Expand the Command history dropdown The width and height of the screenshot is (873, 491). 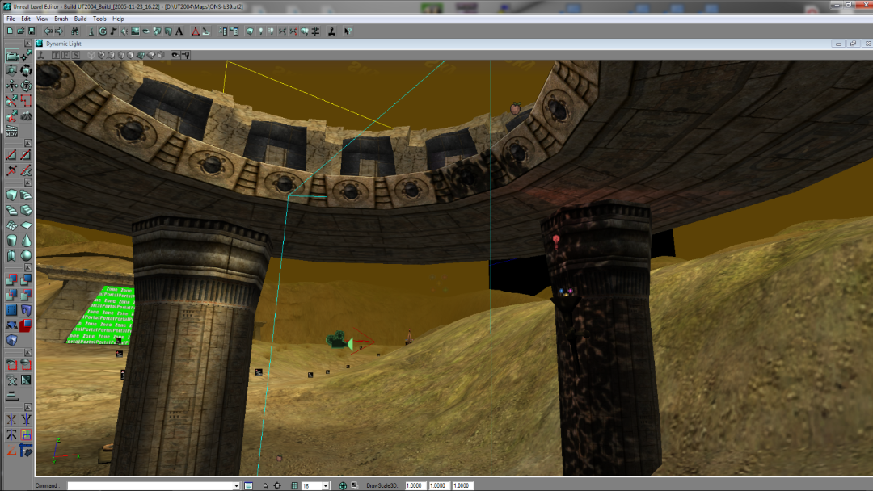coord(236,486)
